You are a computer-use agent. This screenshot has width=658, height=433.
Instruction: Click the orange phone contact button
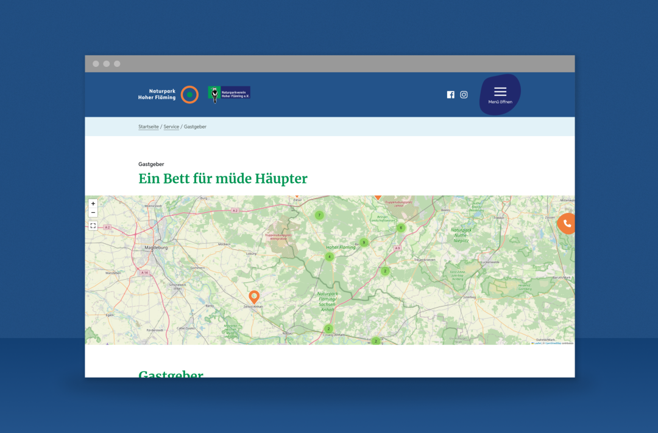click(566, 224)
